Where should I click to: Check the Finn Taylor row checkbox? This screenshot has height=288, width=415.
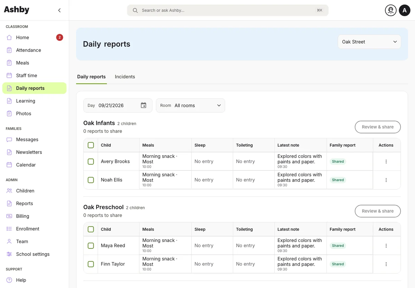(x=91, y=264)
